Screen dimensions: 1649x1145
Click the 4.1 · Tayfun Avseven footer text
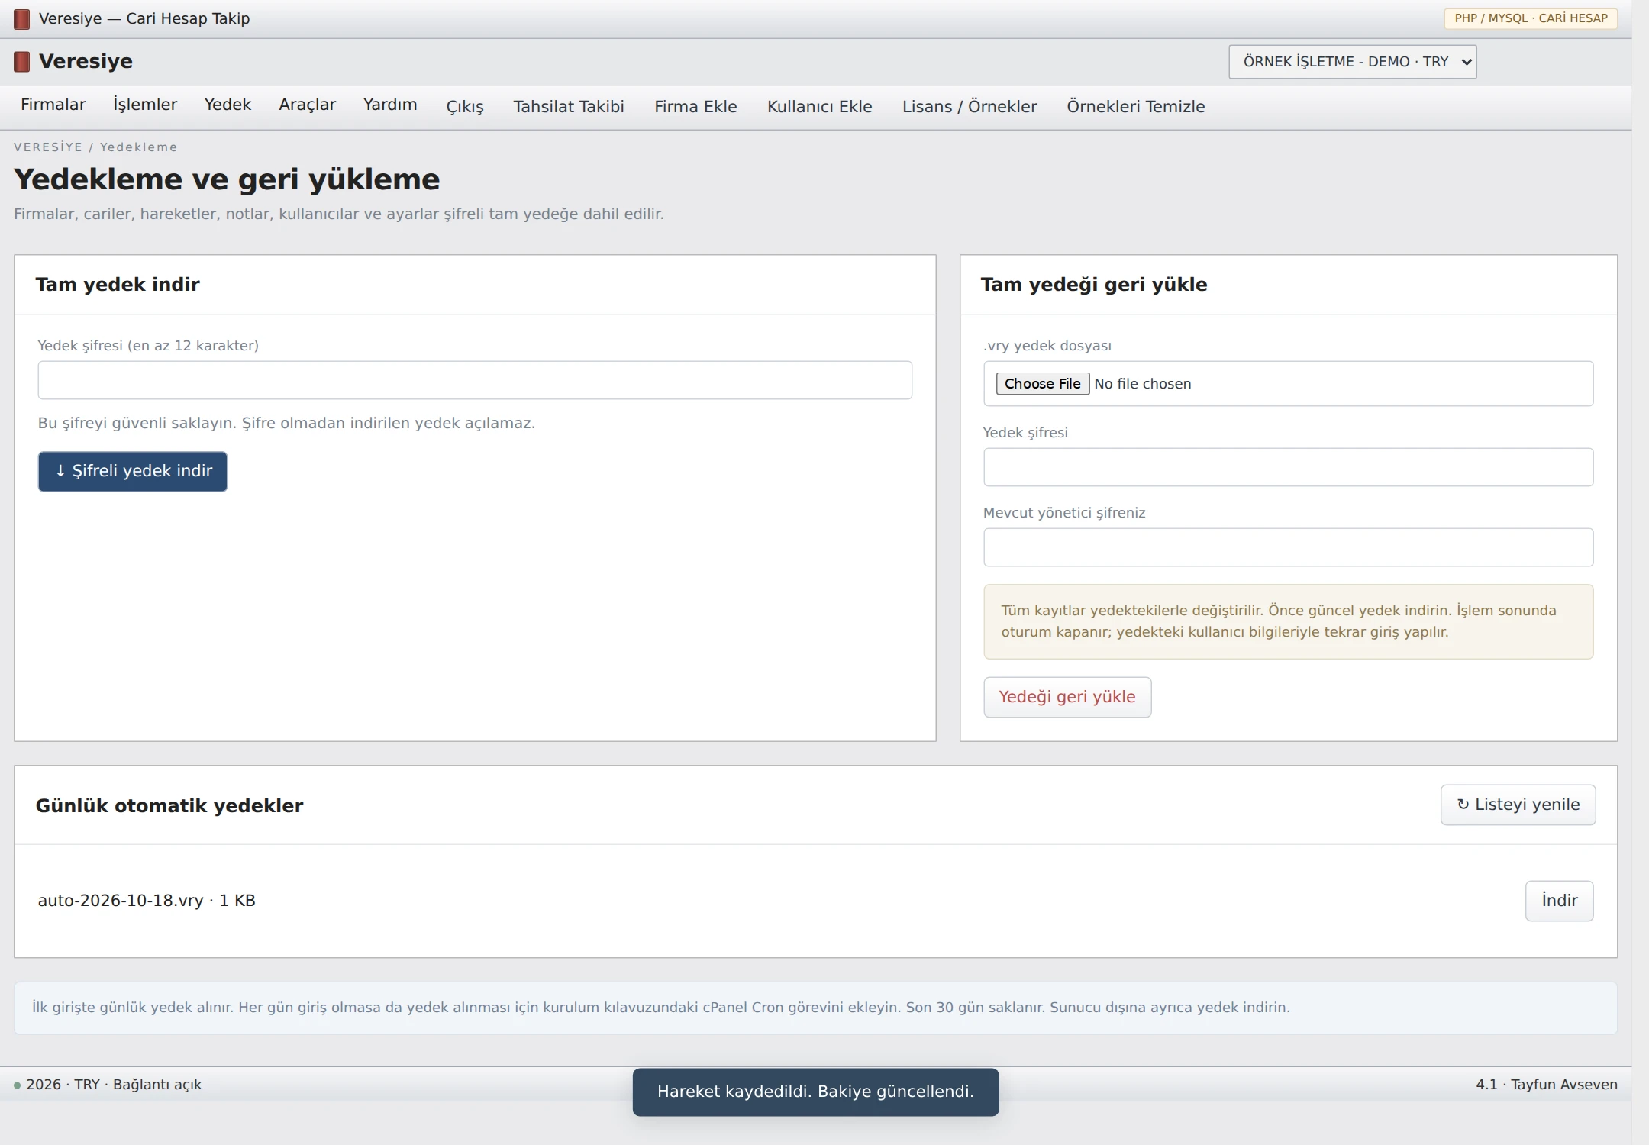pyautogui.click(x=1547, y=1085)
